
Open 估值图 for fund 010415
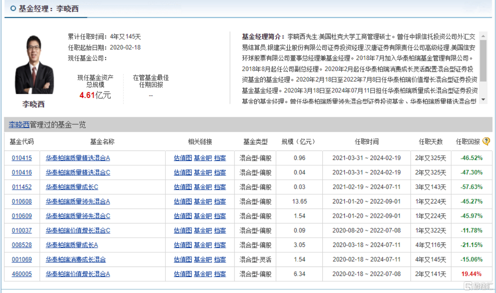click(183, 158)
